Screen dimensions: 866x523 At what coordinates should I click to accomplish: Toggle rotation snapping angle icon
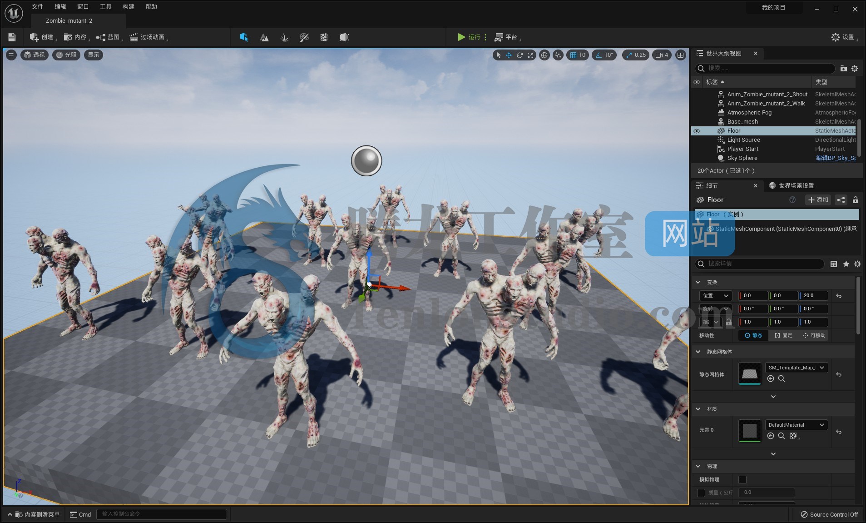(599, 55)
